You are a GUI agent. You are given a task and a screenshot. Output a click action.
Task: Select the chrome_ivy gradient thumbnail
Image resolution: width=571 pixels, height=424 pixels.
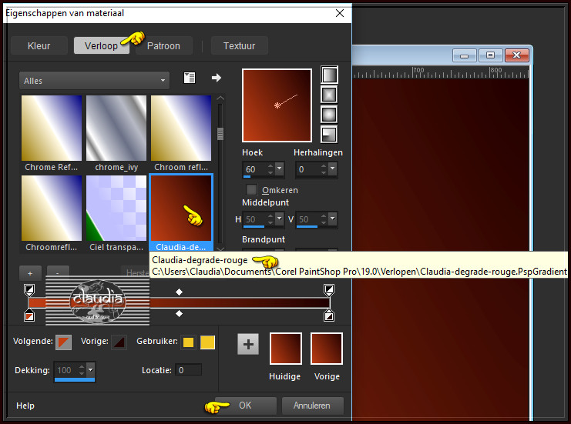pos(116,128)
